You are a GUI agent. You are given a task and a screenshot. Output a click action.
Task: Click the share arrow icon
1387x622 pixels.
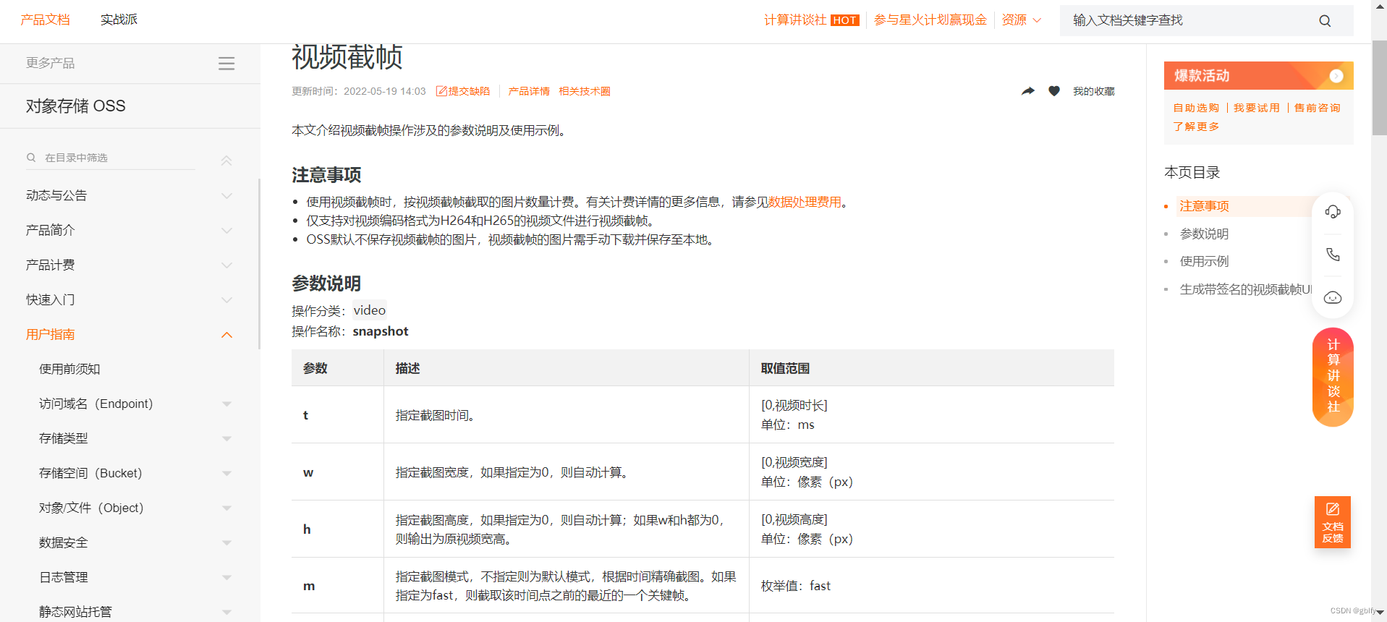tap(1028, 91)
